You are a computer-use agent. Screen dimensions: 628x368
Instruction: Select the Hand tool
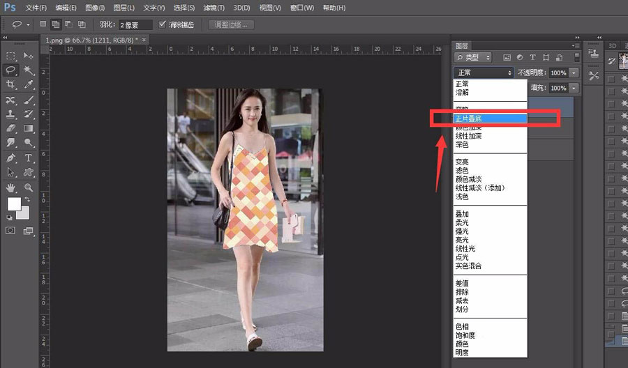(10, 187)
